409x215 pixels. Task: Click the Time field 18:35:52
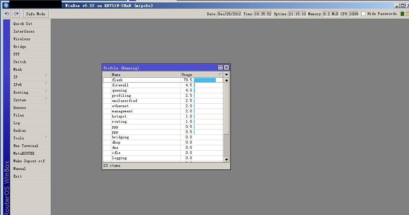[263, 14]
